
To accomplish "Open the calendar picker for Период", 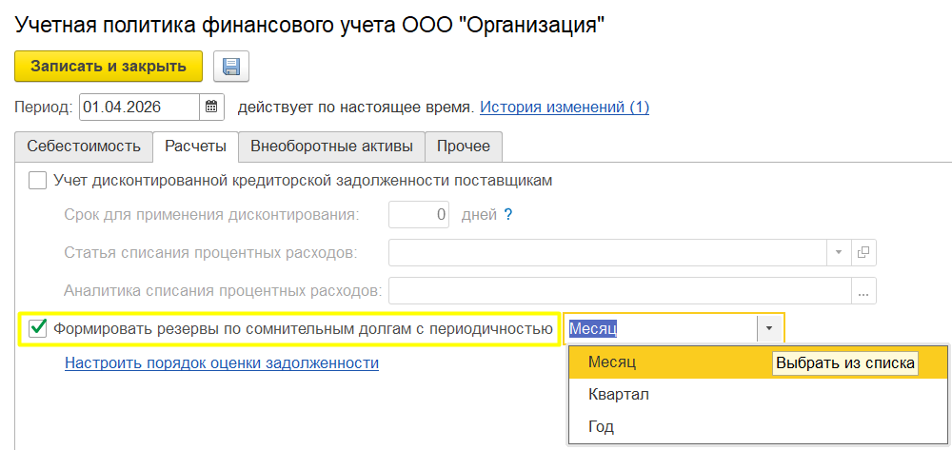I will point(211,108).
